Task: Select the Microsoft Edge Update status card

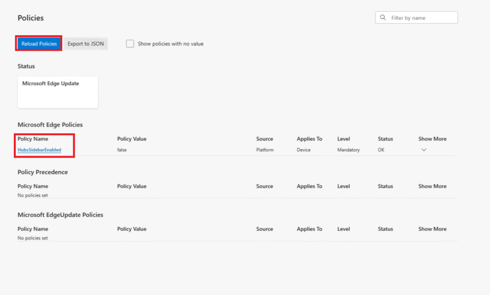Action: tap(58, 92)
